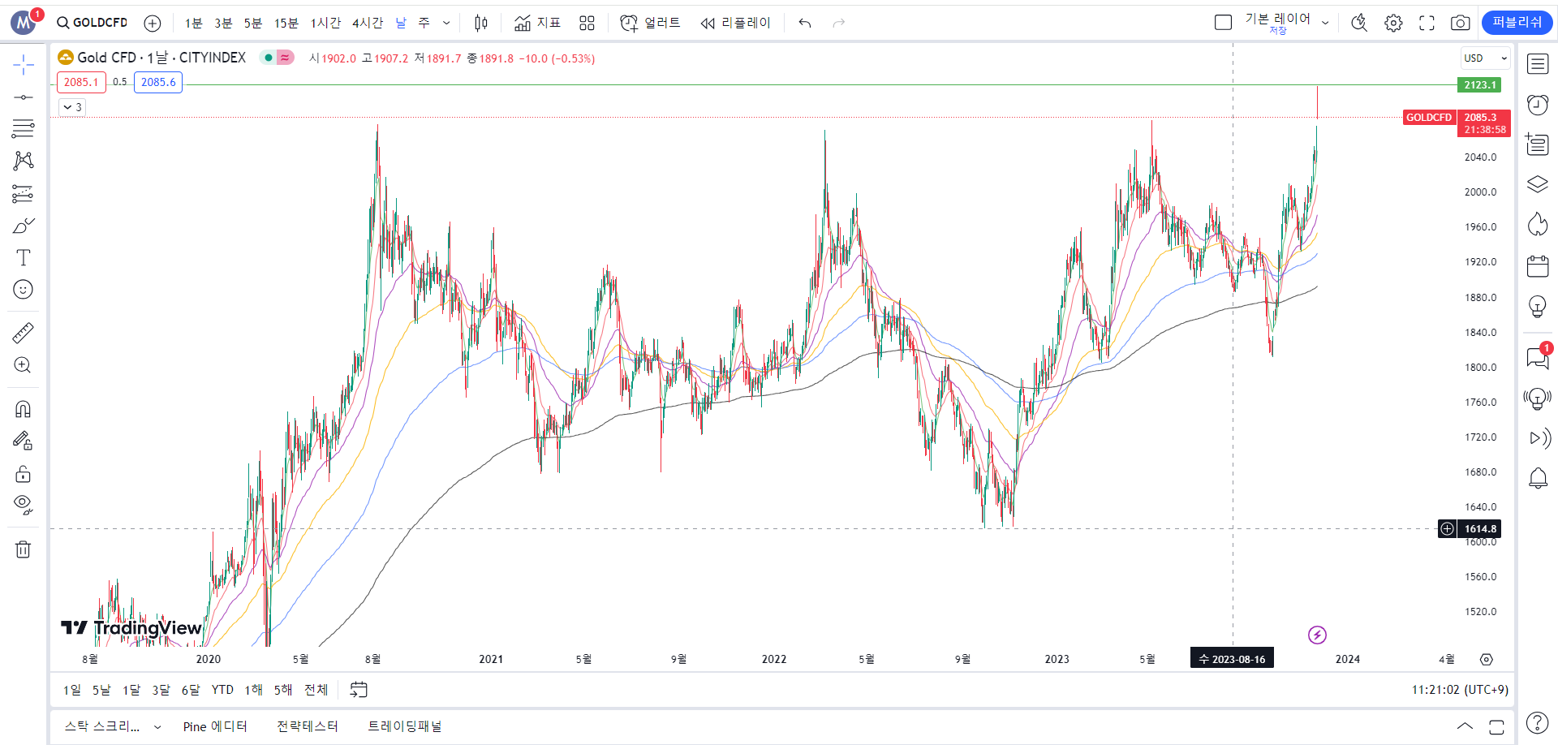1558x745 pixels.
Task: Click the 2085.1 sell price button
Action: coord(81,82)
